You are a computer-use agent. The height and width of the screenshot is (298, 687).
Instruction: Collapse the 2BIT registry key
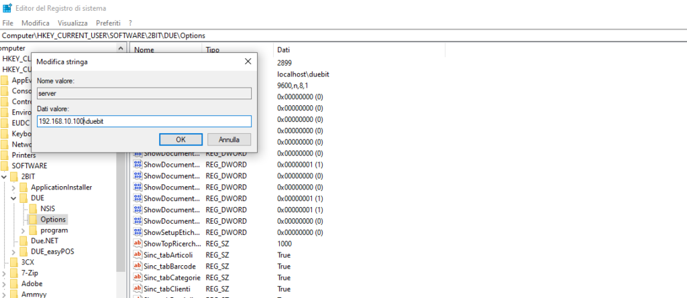click(x=5, y=176)
